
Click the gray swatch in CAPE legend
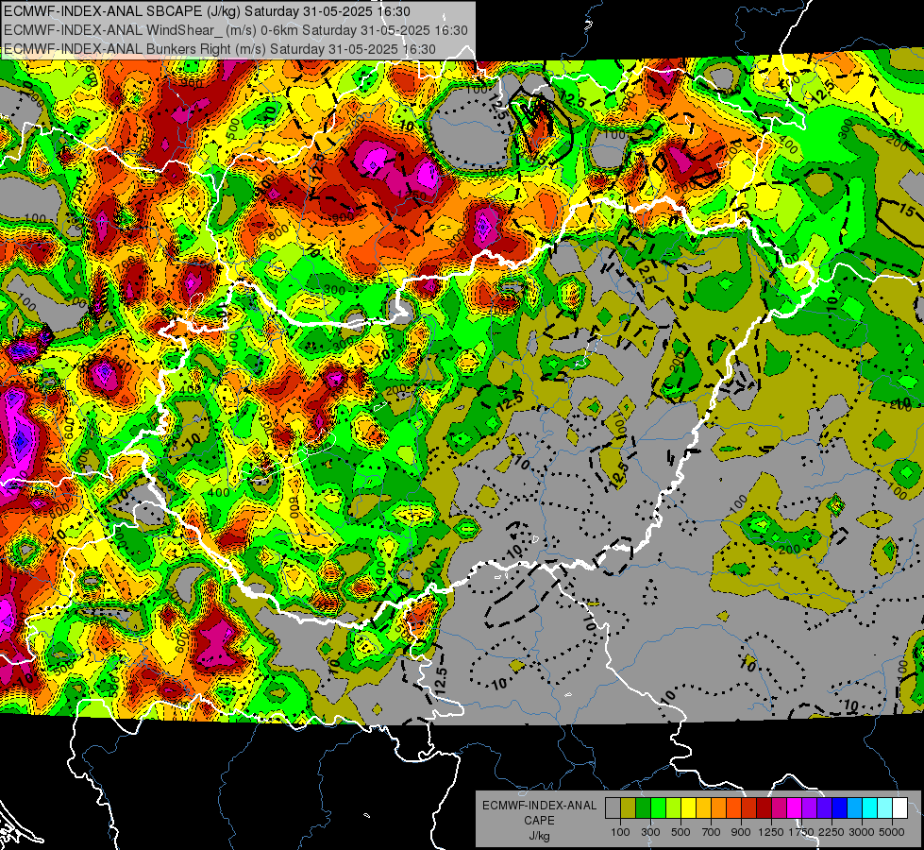613,808
